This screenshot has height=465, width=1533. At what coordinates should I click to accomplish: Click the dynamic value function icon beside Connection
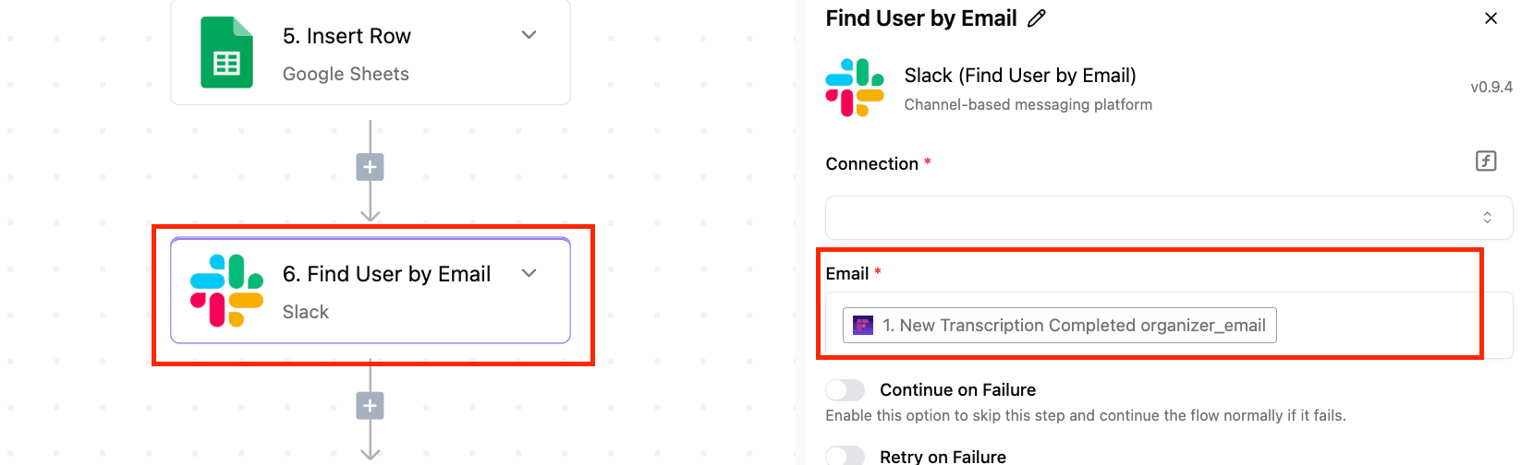(x=1486, y=161)
